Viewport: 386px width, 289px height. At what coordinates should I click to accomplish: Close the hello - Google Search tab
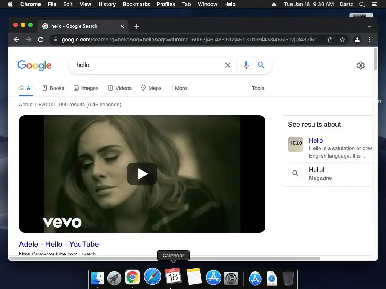pyautogui.click(x=122, y=26)
